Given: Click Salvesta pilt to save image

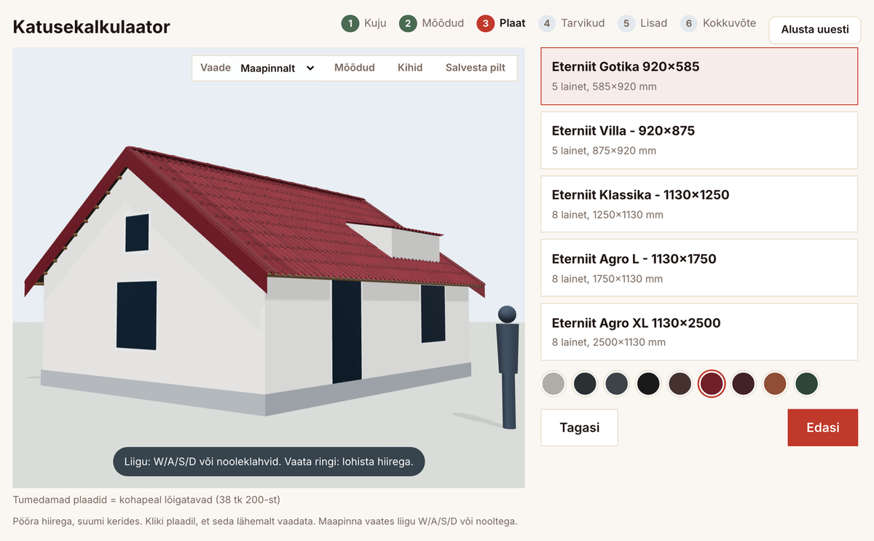Looking at the screenshot, I should coord(476,68).
